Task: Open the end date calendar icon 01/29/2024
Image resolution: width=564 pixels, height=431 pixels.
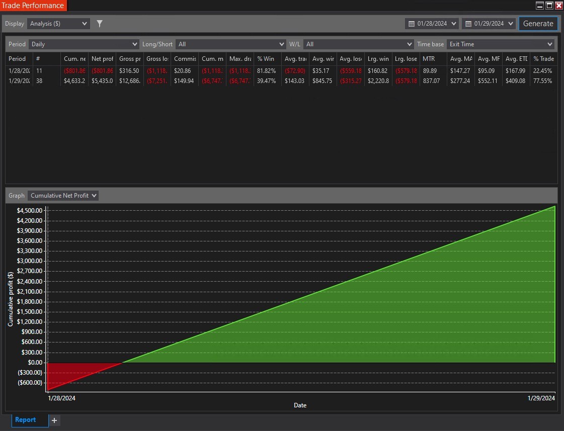Action: [x=468, y=24]
